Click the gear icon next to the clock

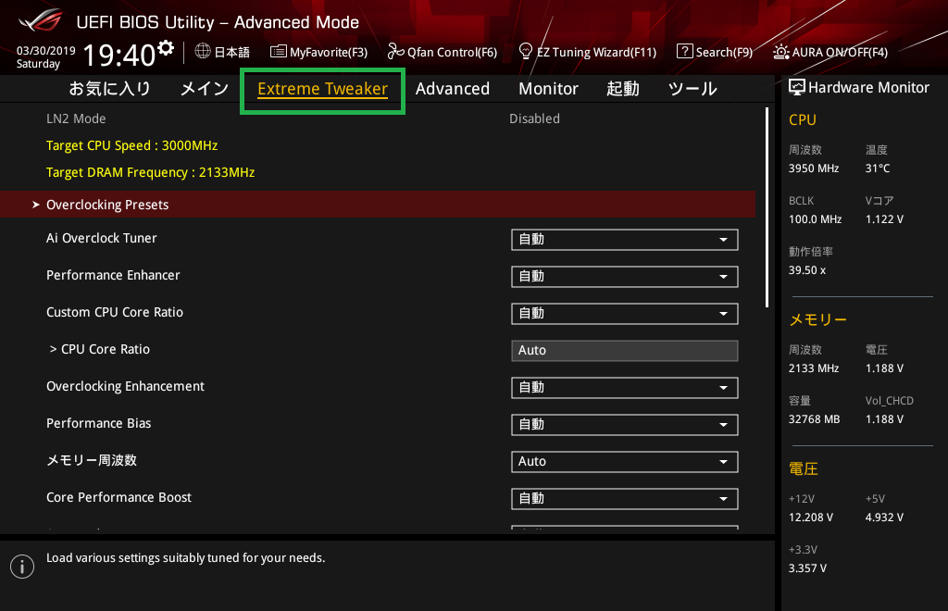(x=166, y=47)
